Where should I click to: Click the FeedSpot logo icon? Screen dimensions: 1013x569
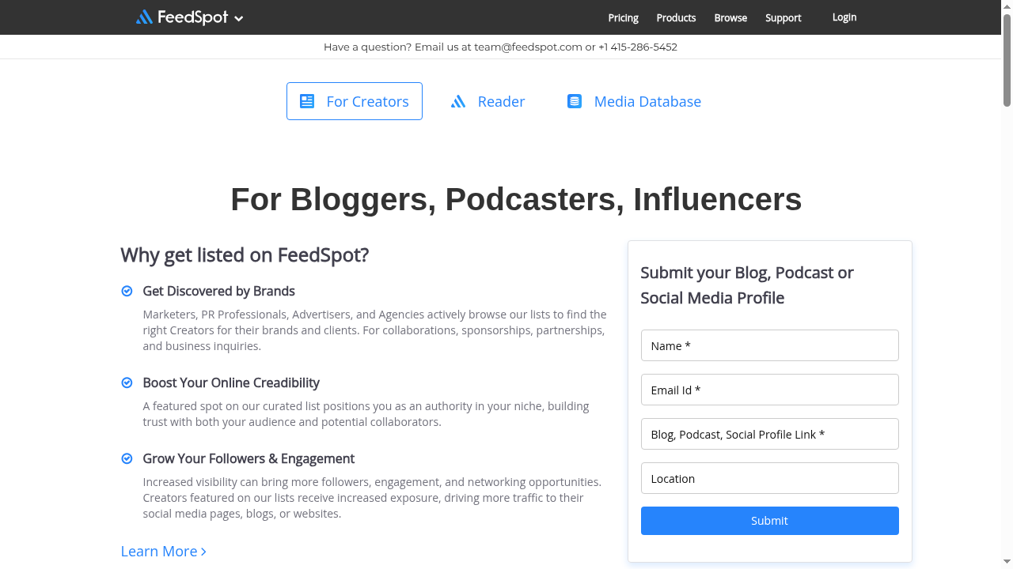(142, 17)
